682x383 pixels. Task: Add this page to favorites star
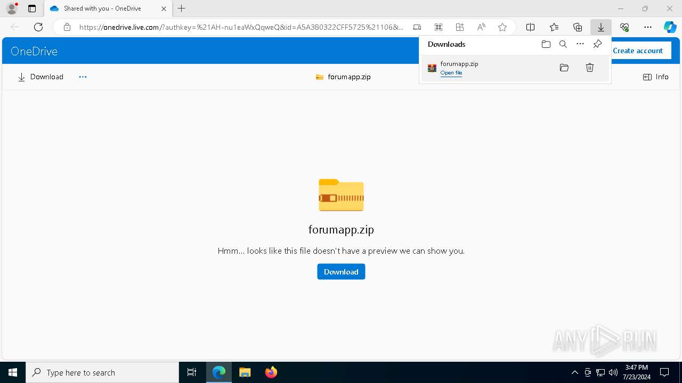[x=502, y=27]
